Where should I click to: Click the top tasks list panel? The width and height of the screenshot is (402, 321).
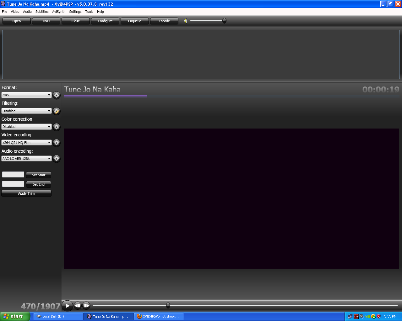(x=201, y=55)
